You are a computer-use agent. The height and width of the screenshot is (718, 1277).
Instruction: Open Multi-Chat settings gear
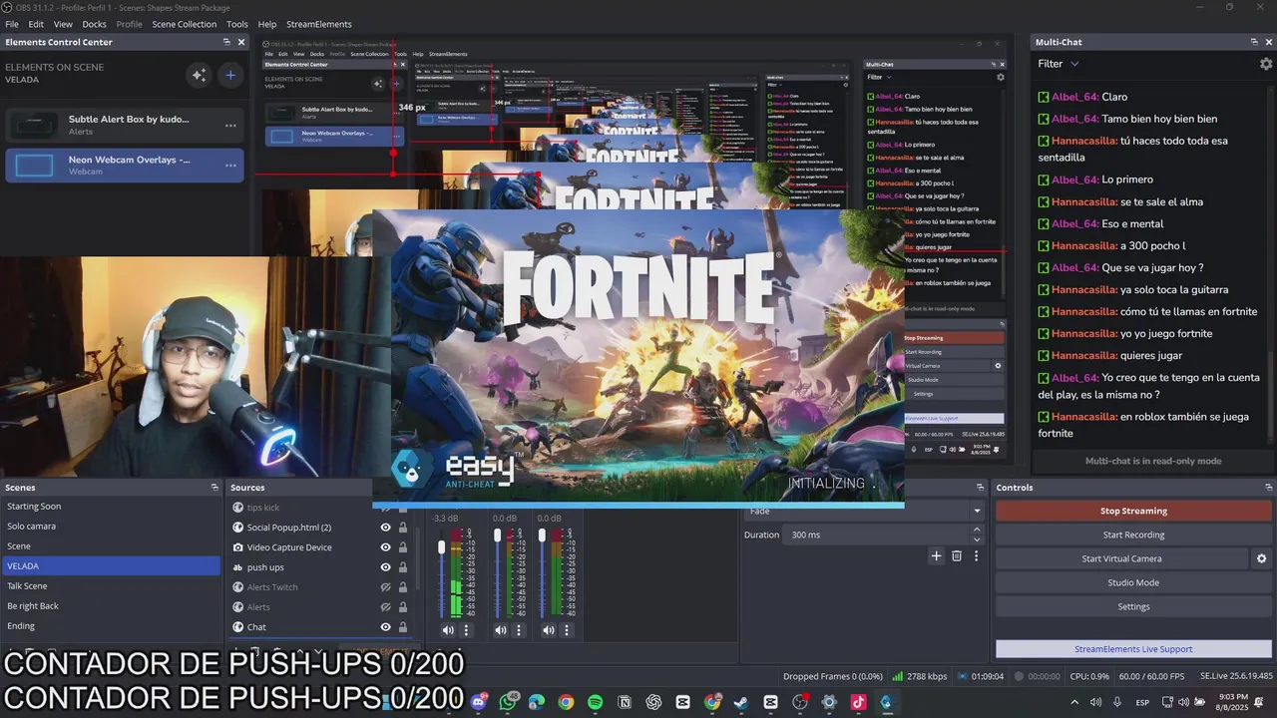click(1266, 64)
